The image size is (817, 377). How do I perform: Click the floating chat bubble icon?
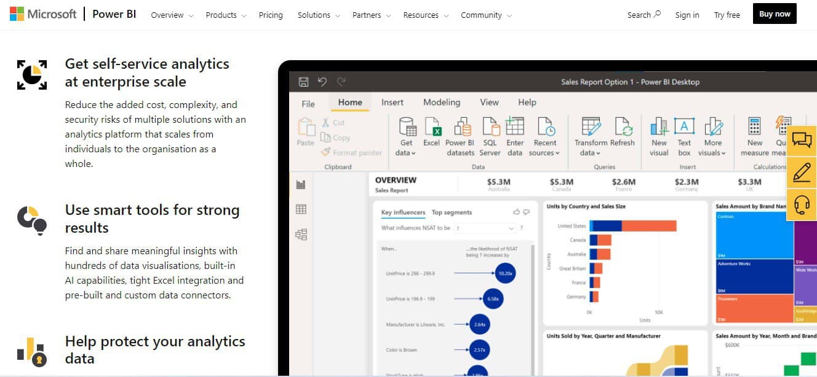coord(802,139)
